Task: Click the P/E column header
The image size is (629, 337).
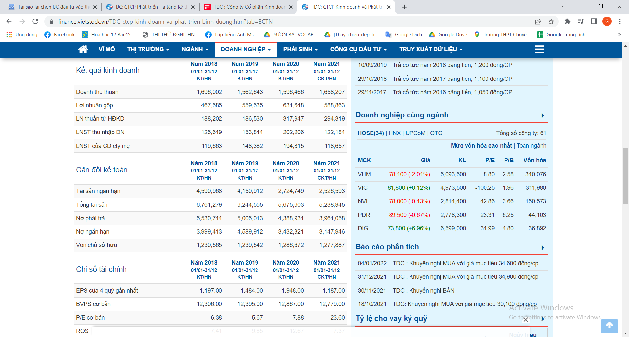Action: (x=490, y=160)
